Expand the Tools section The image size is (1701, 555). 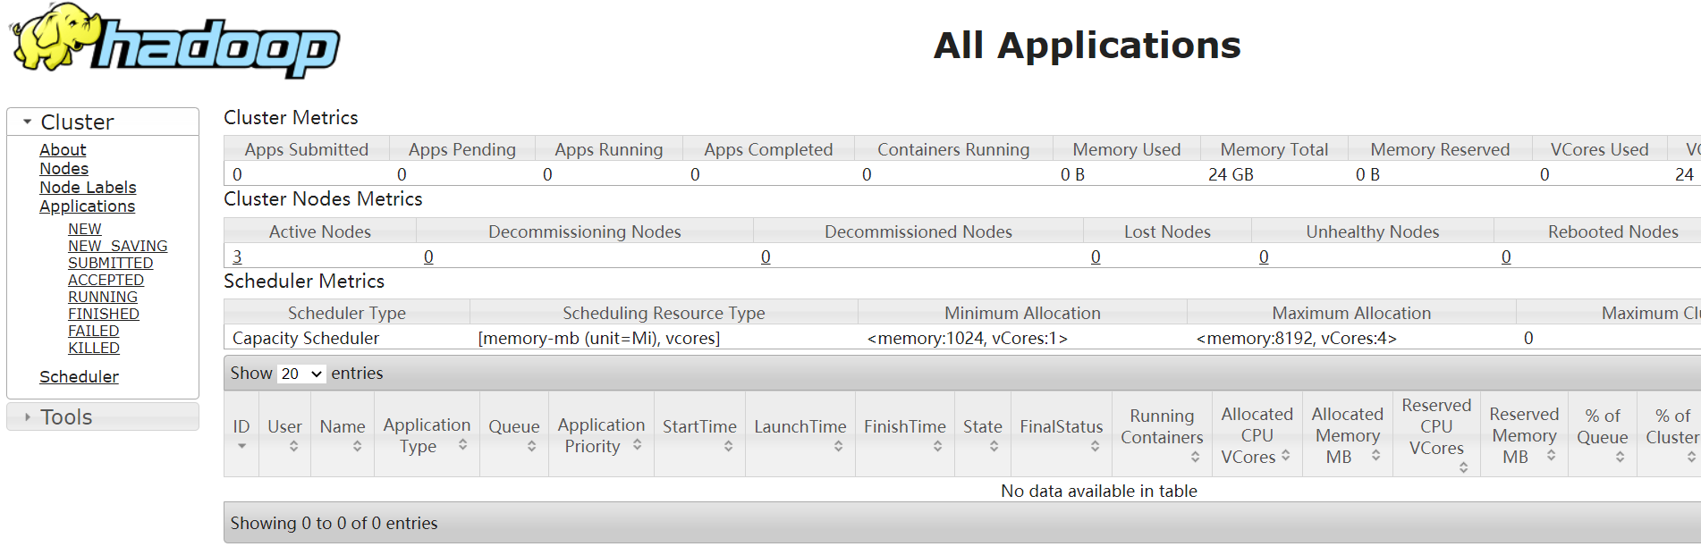(x=102, y=416)
